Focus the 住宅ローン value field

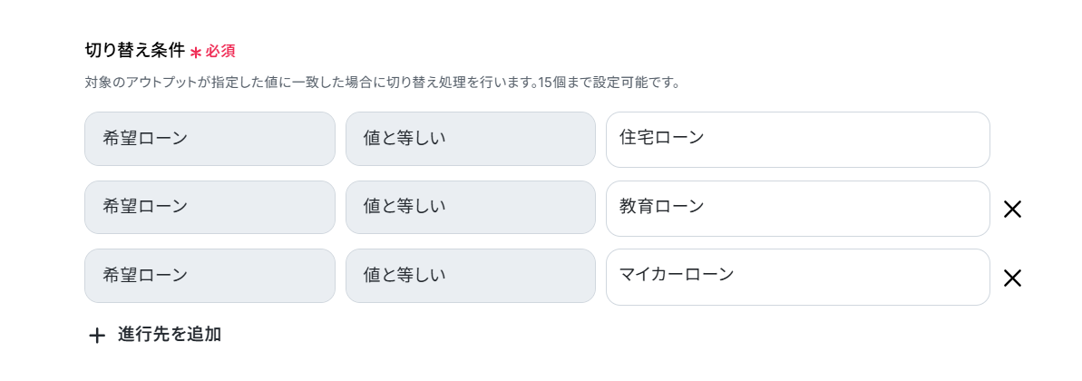tap(797, 140)
